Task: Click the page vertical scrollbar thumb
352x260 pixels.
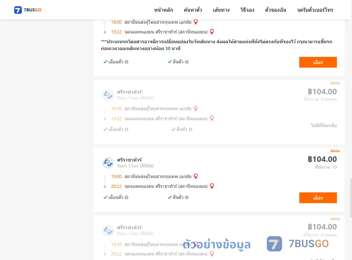Action: [x=351, y=198]
